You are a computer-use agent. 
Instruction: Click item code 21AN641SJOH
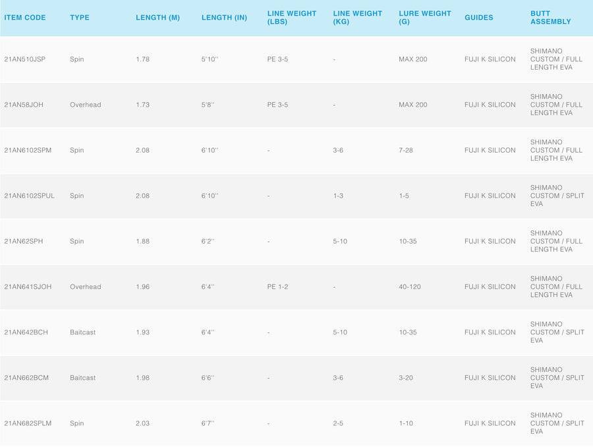click(28, 286)
